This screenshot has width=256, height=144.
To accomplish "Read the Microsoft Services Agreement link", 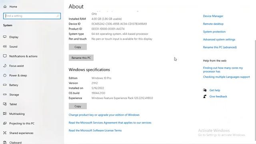I will pos(110,123).
